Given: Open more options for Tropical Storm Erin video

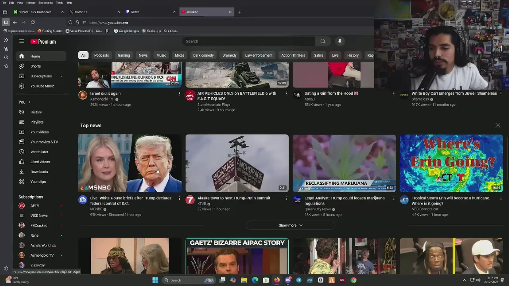Looking at the screenshot, I should pyautogui.click(x=501, y=198).
